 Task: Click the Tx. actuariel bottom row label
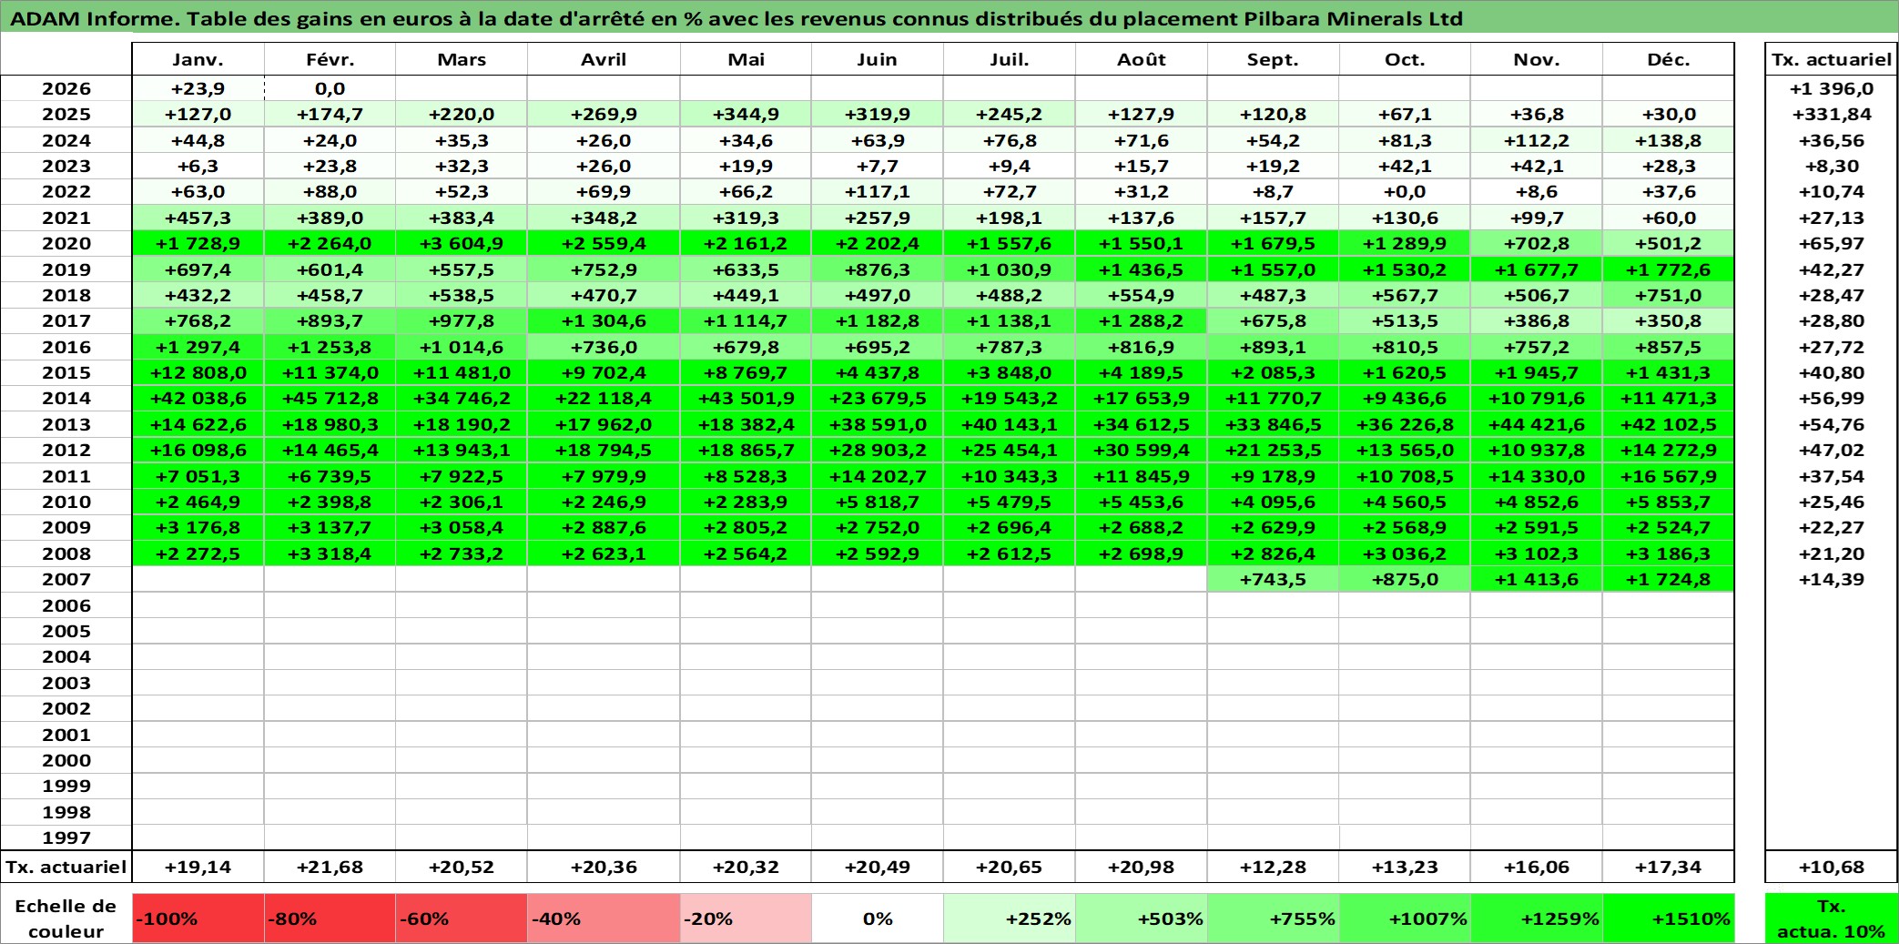click(66, 867)
